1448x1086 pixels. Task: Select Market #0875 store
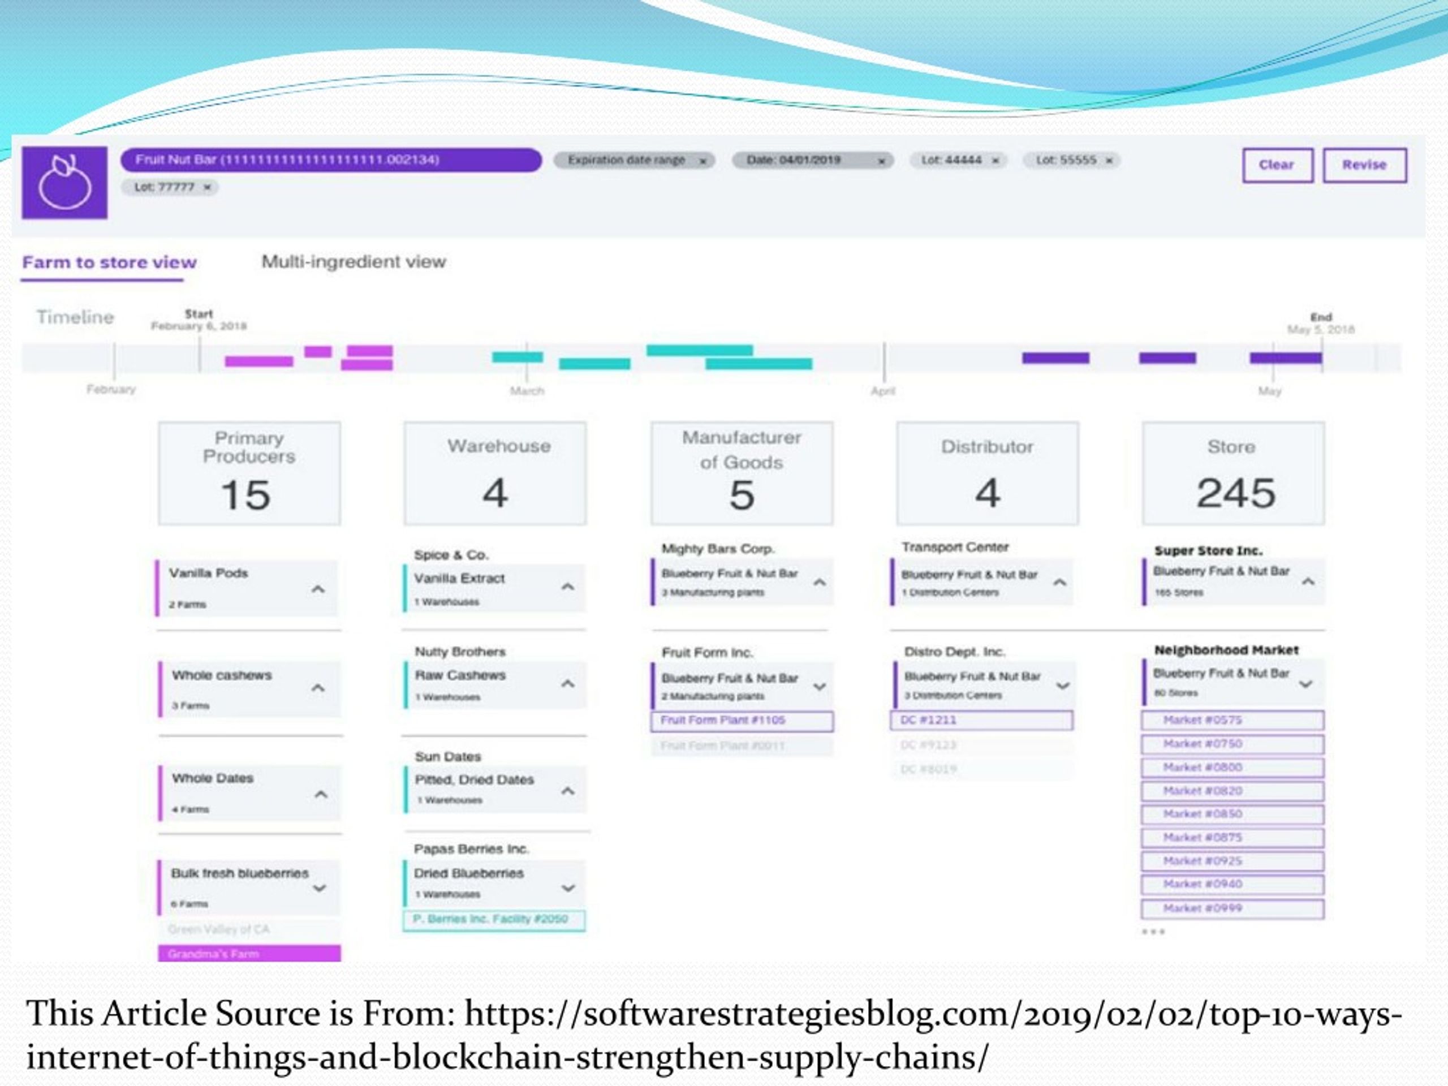pyautogui.click(x=1232, y=838)
